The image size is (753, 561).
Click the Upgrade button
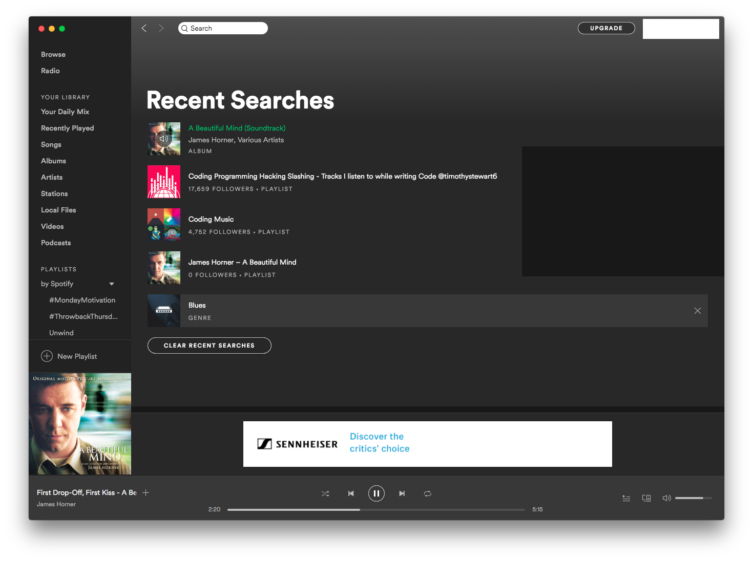606,28
